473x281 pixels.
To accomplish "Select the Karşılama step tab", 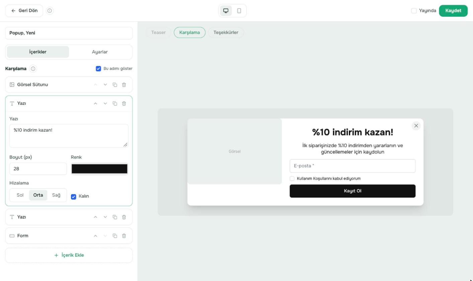I will (x=189, y=32).
